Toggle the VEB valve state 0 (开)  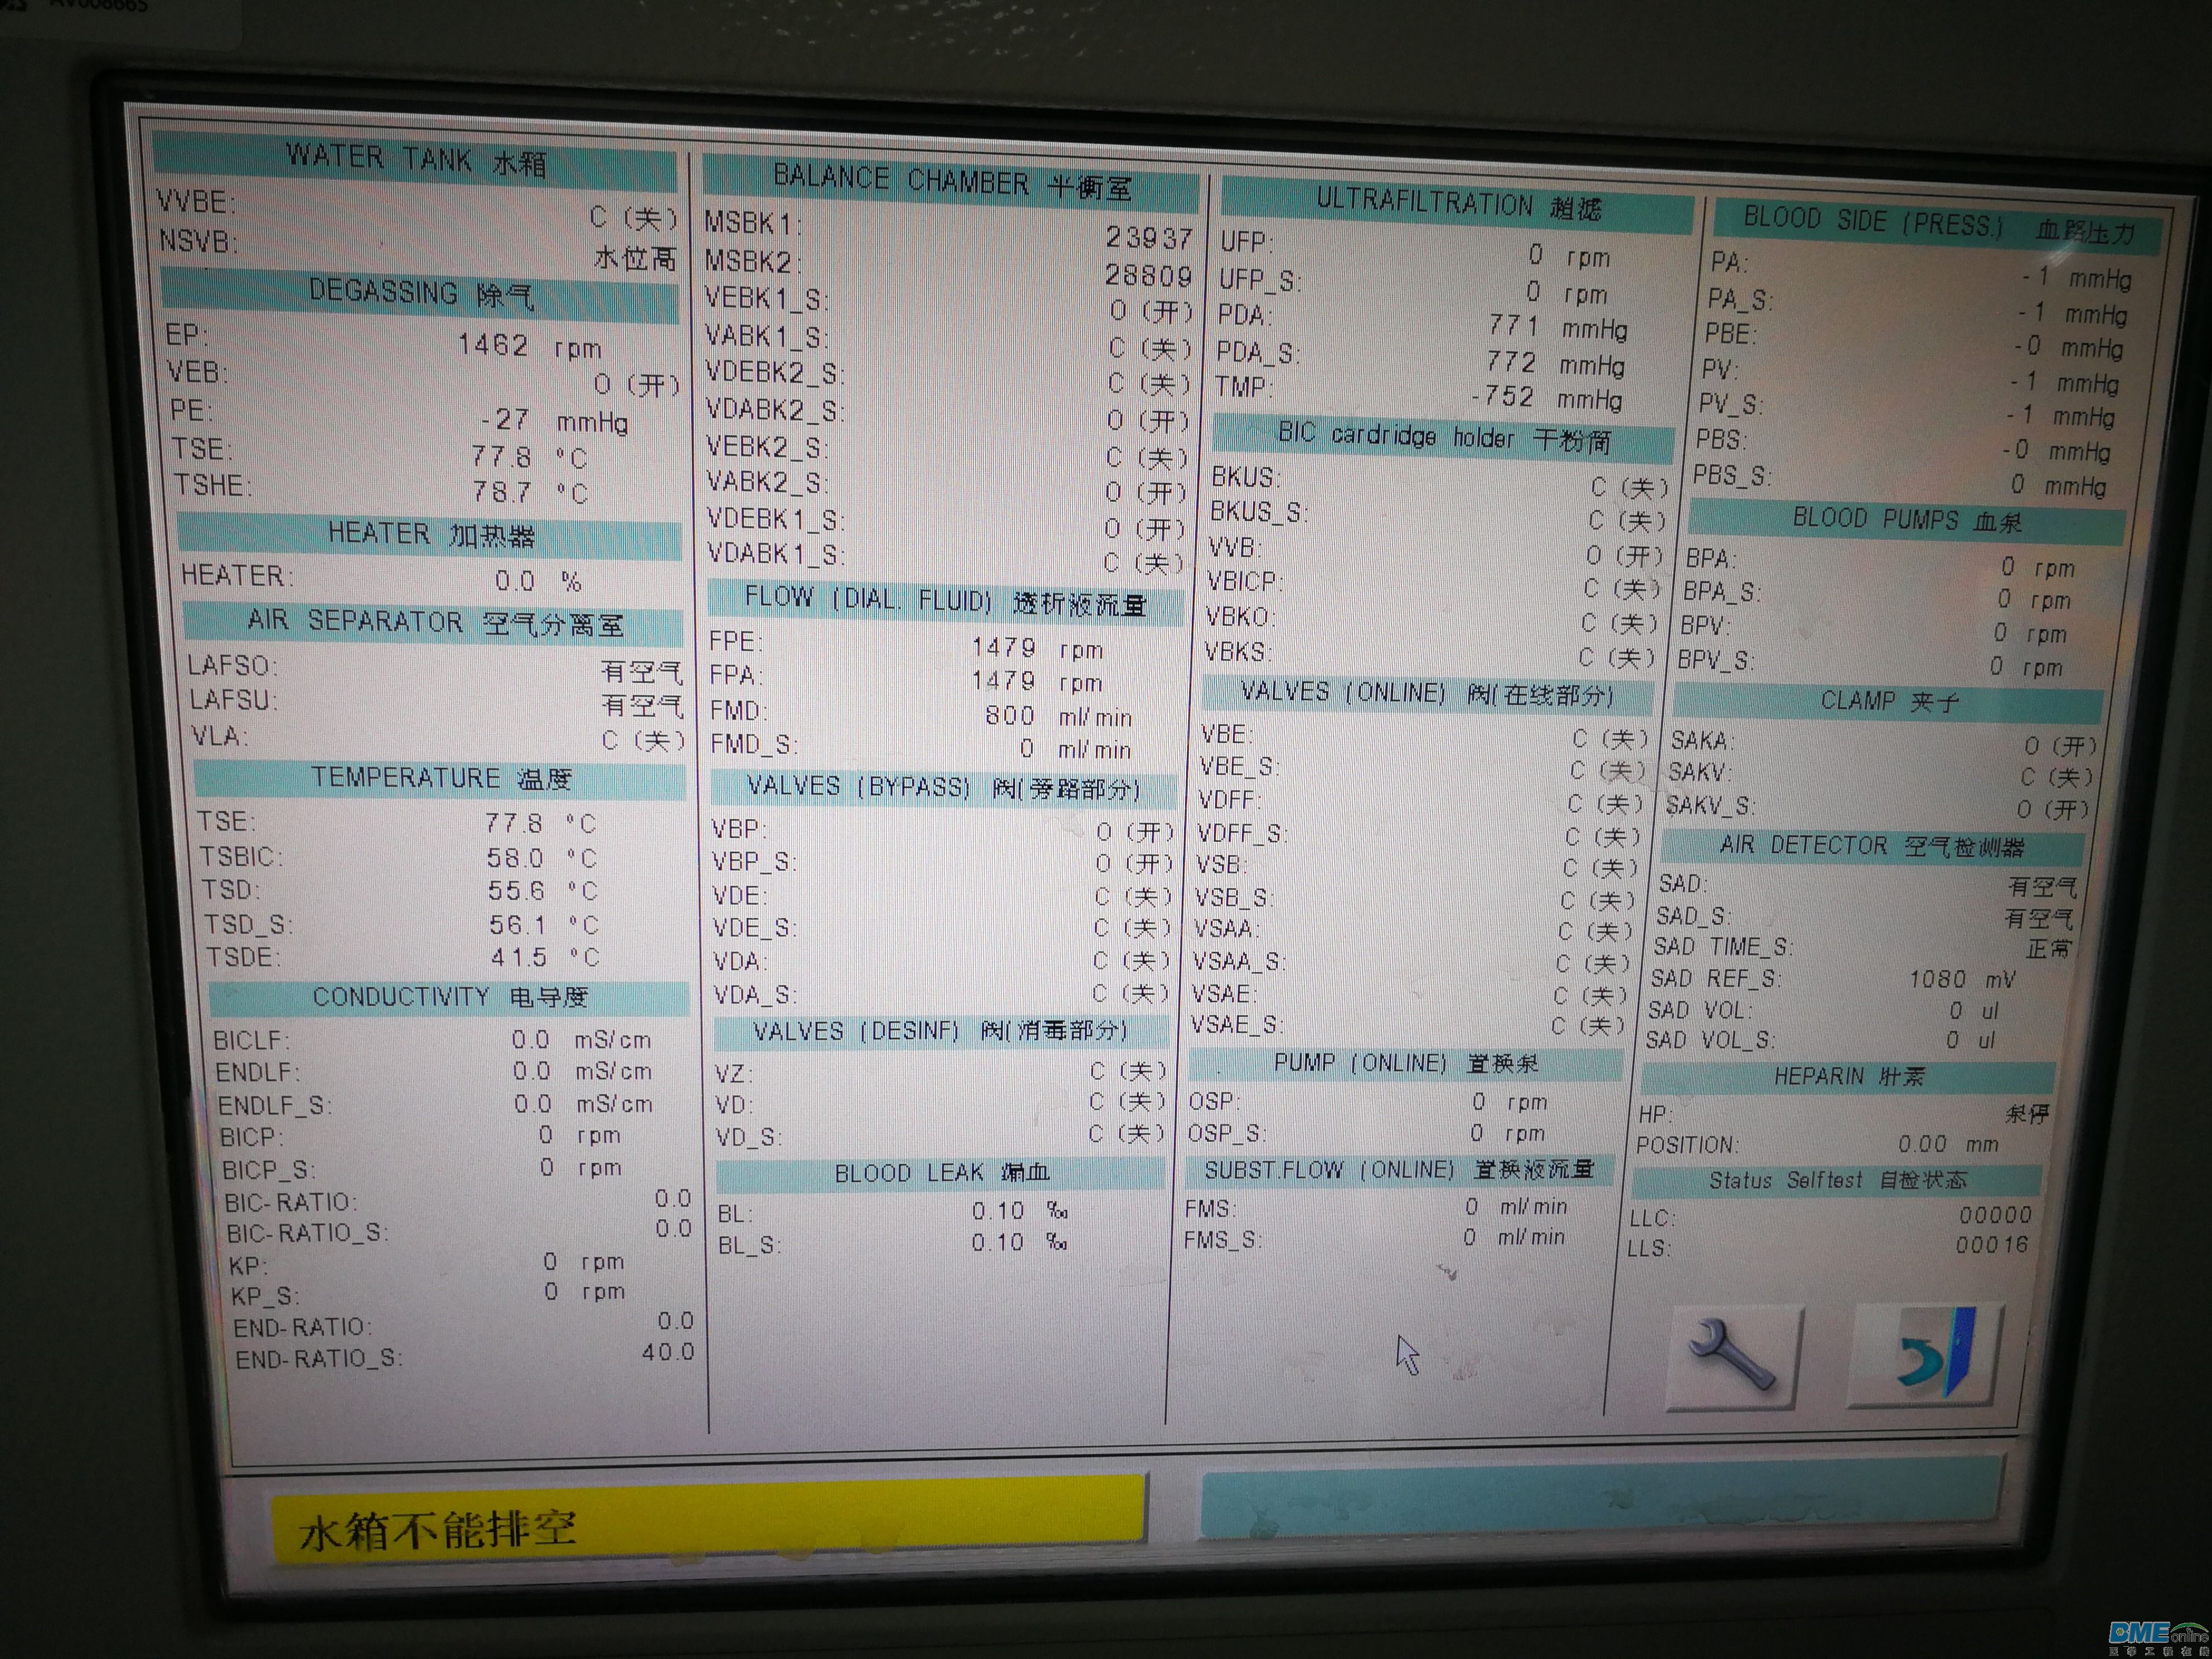point(636,384)
